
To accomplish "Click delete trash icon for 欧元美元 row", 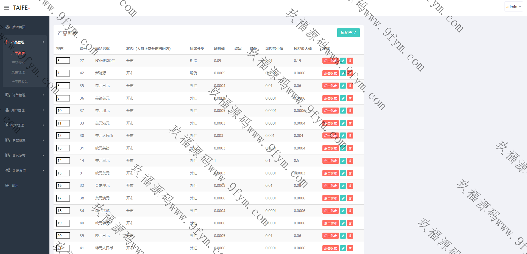I will [350, 173].
